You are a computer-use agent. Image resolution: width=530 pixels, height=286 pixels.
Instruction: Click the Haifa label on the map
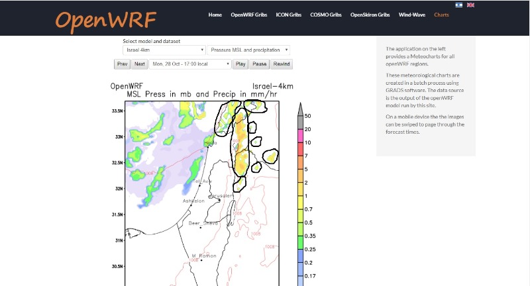click(x=211, y=143)
